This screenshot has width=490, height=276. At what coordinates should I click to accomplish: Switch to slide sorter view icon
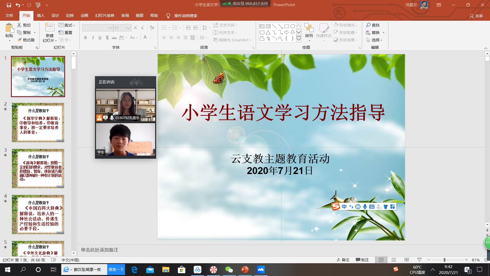point(394,260)
